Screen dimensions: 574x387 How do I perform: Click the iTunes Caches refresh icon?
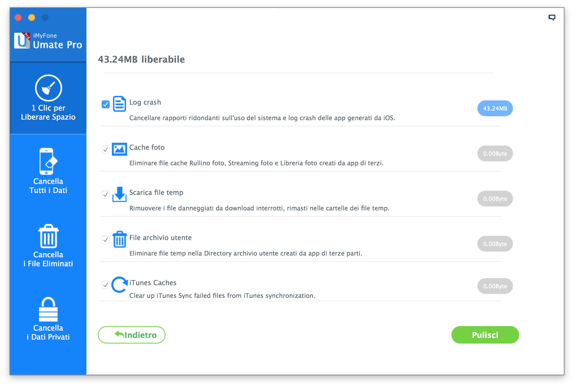click(119, 284)
